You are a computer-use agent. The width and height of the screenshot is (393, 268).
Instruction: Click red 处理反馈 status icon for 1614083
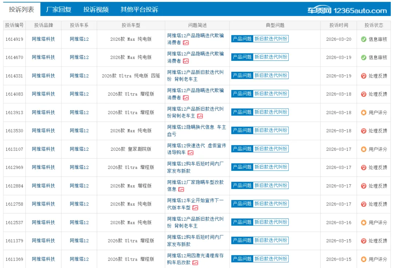pos(364,94)
